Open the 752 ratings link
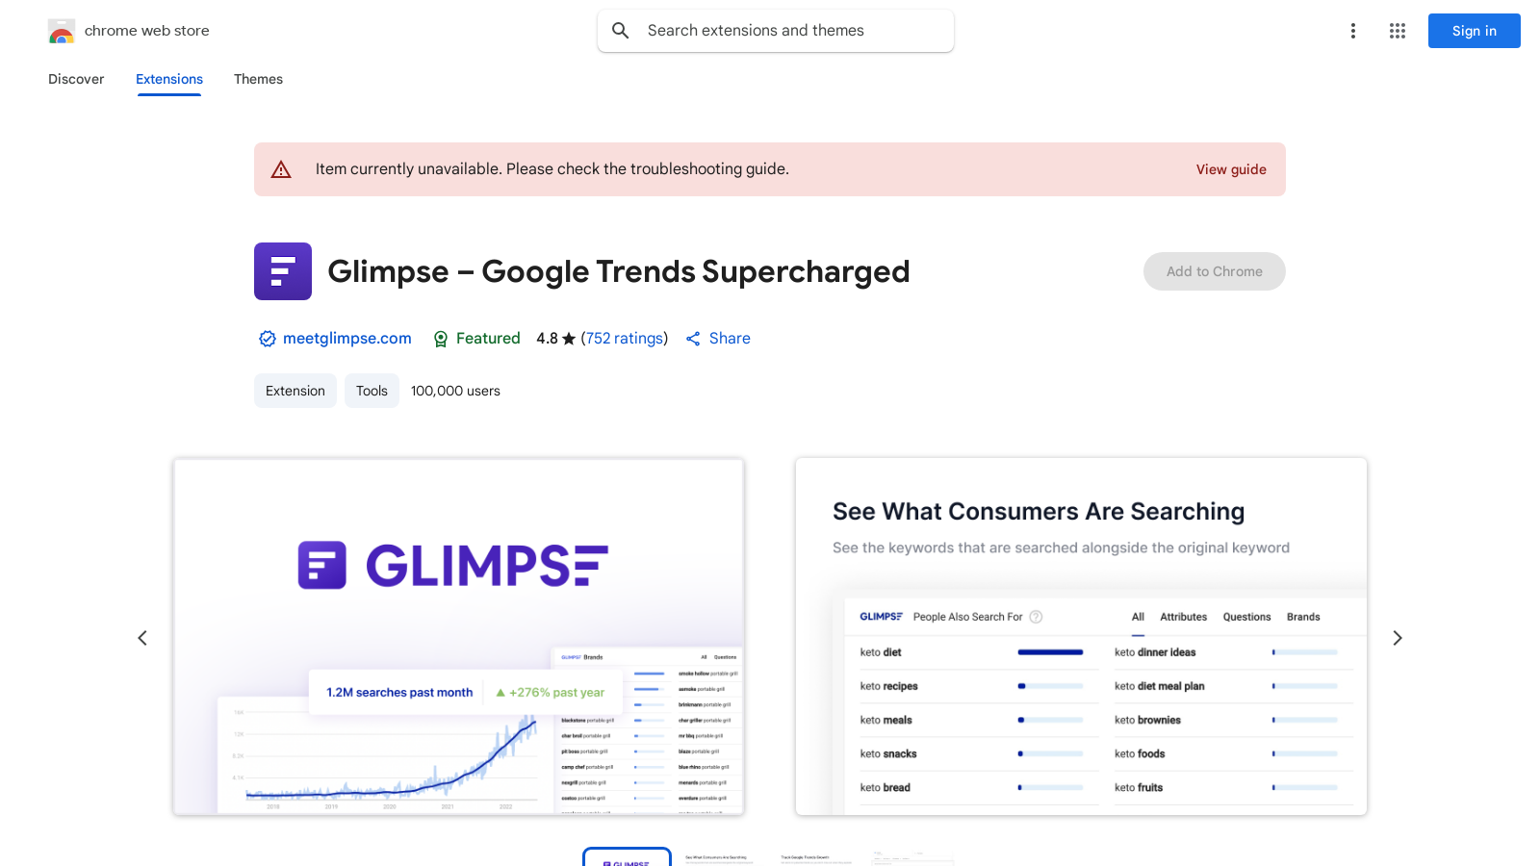Image resolution: width=1540 pixels, height=866 pixels. pyautogui.click(x=624, y=338)
